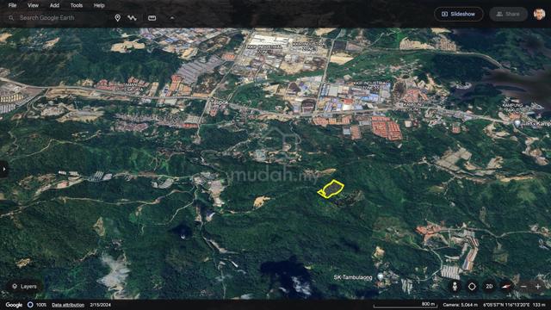Open the Data attribution link
The image size is (551, 310).
68,305
